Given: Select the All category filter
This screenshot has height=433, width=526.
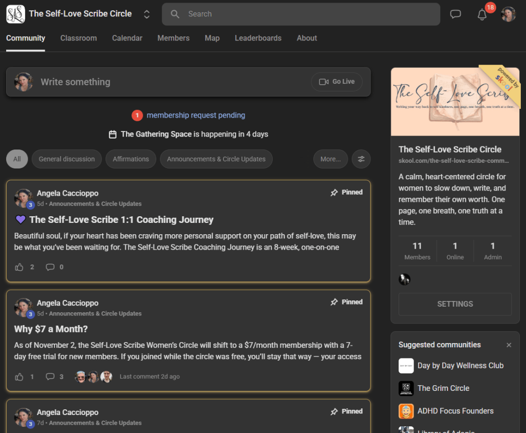Looking at the screenshot, I should 17,159.
